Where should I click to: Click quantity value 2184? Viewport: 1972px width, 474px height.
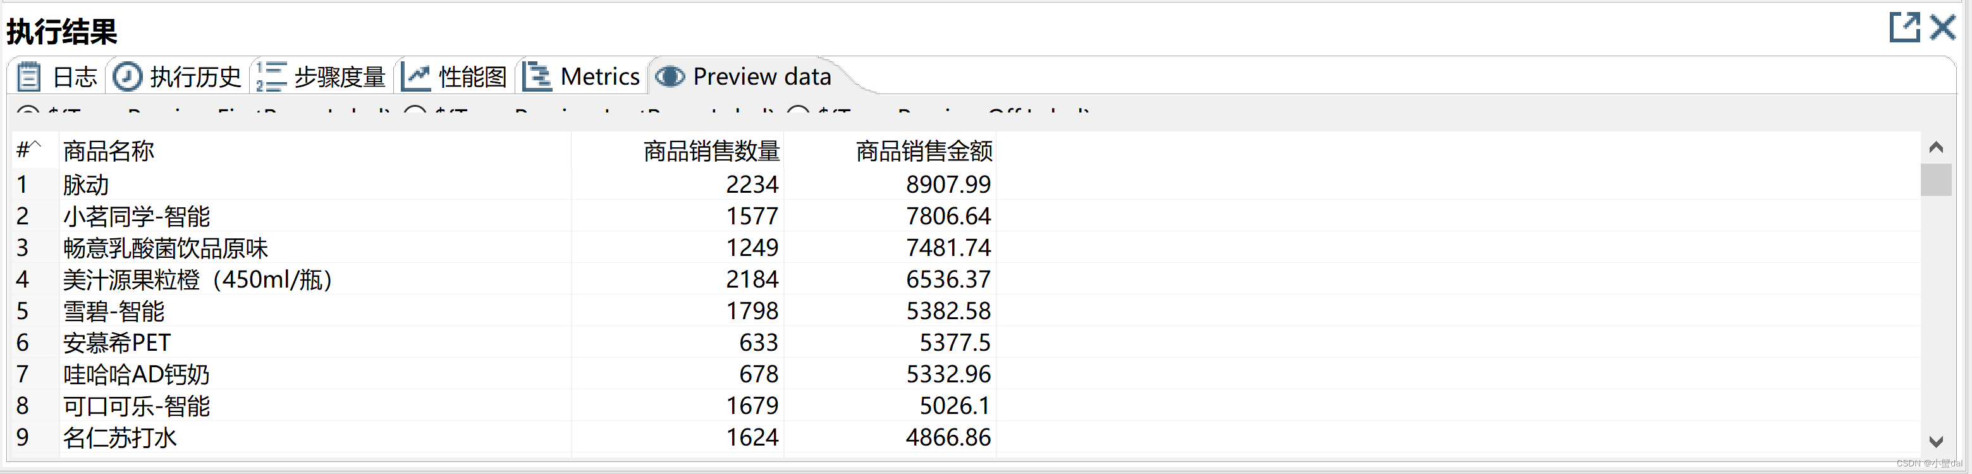752,279
